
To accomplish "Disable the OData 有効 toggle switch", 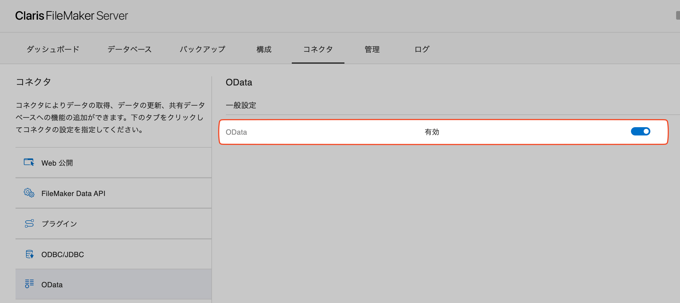I will point(640,132).
